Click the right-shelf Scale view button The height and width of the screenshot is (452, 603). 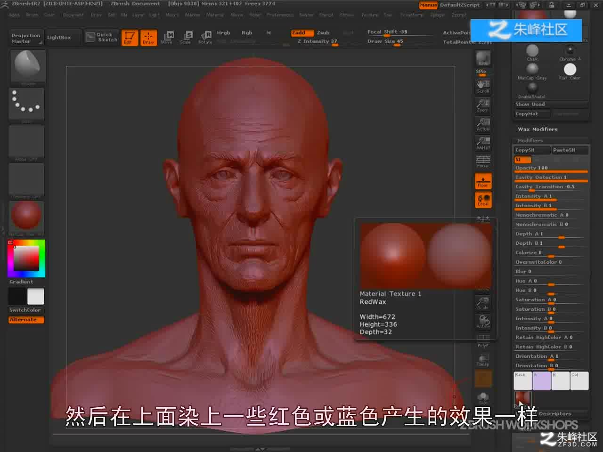483,302
